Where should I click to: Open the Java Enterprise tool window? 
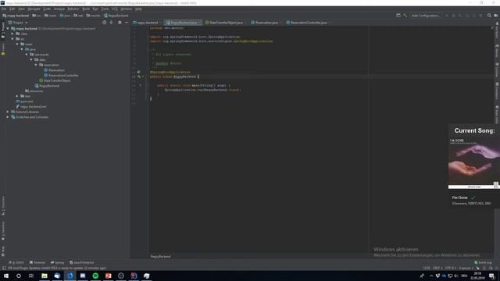point(81,262)
